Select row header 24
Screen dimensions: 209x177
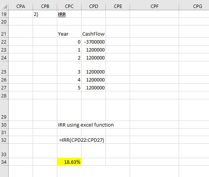[4, 58]
